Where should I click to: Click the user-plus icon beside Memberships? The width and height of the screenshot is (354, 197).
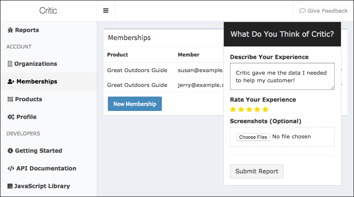11,81
